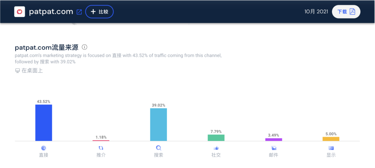Click the info icon beside 流量来源 title
375x168 pixels.
point(84,47)
